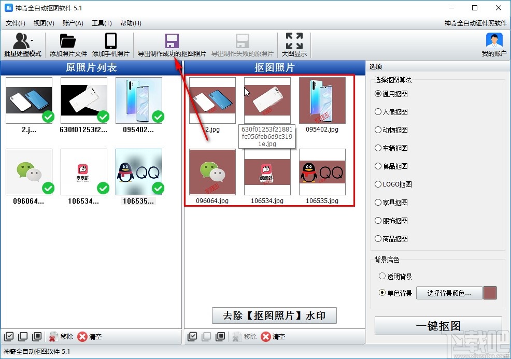511x359 pixels.
Task: Select original thumbnail 2.j... two phones
Action: point(29,100)
